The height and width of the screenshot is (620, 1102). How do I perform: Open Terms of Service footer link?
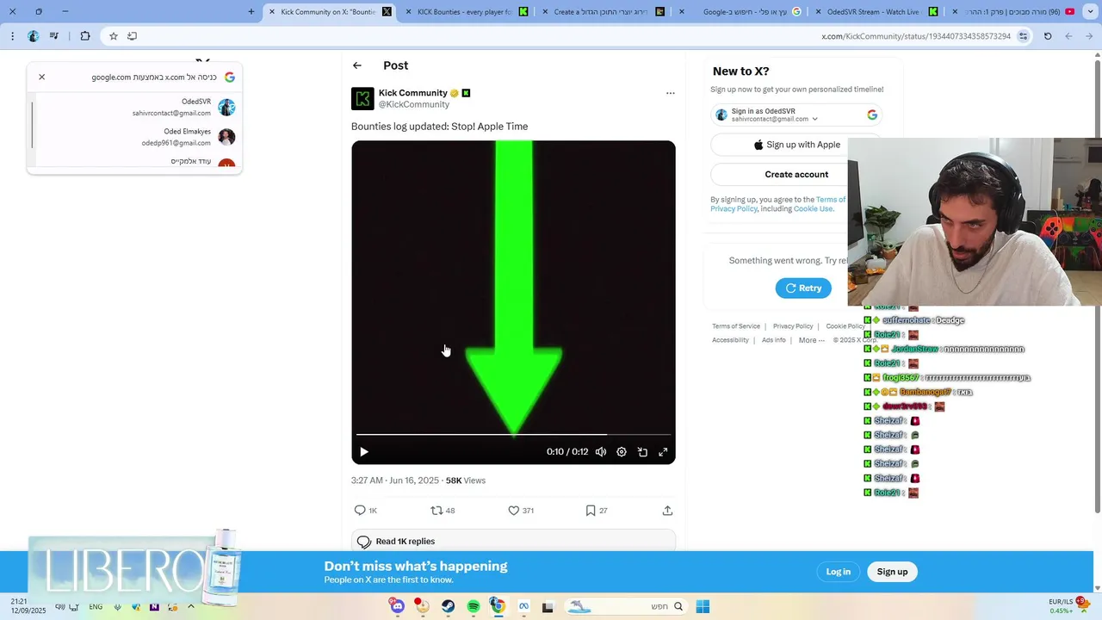point(736,326)
